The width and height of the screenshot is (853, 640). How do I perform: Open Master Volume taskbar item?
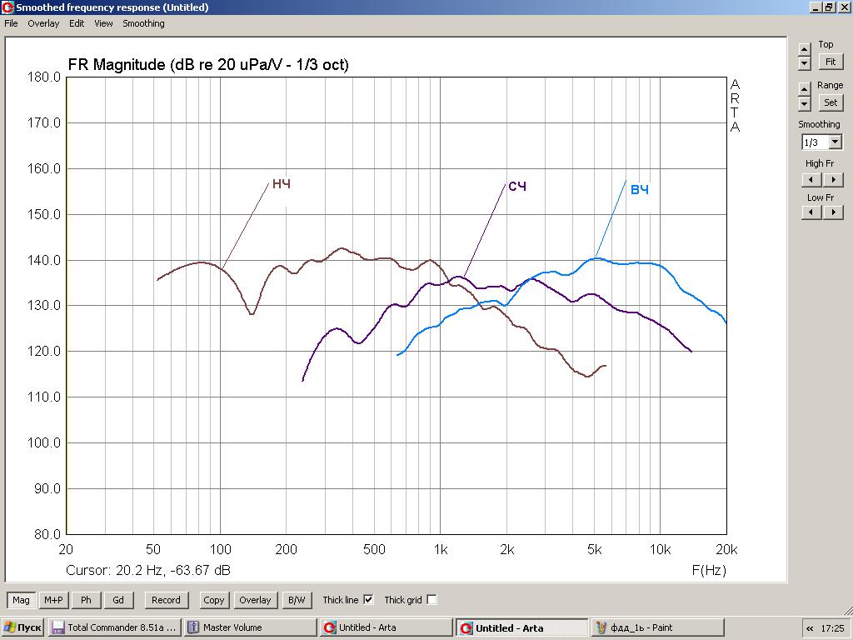(x=250, y=627)
